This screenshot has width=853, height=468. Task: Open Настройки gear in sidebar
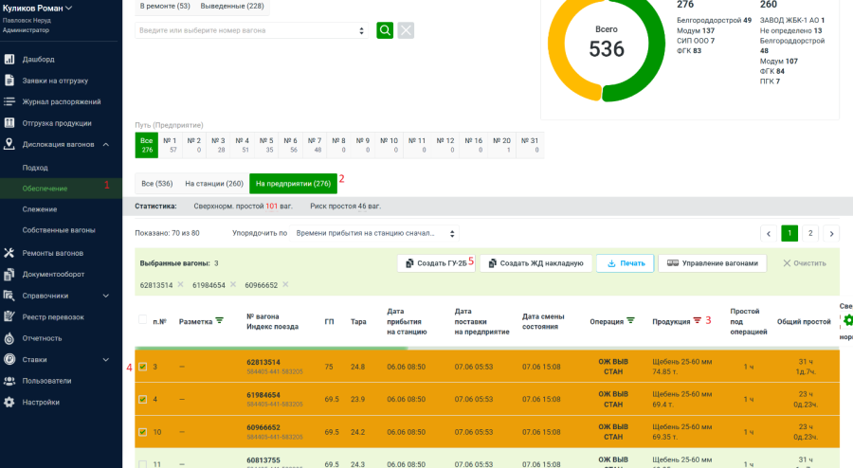pyautogui.click(x=9, y=402)
